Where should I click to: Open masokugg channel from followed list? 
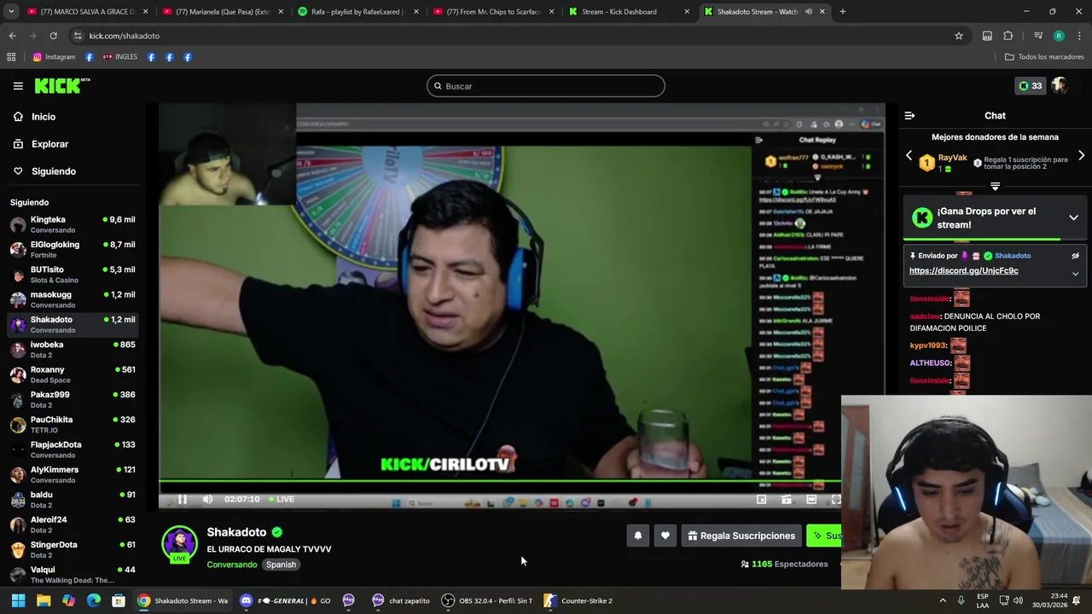tap(73, 299)
